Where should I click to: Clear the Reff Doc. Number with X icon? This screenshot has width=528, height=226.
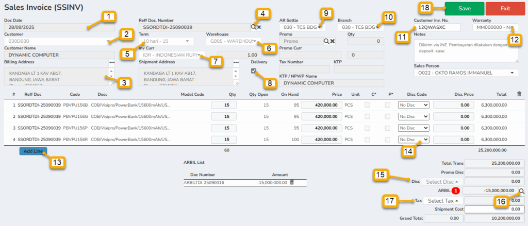coord(259,26)
